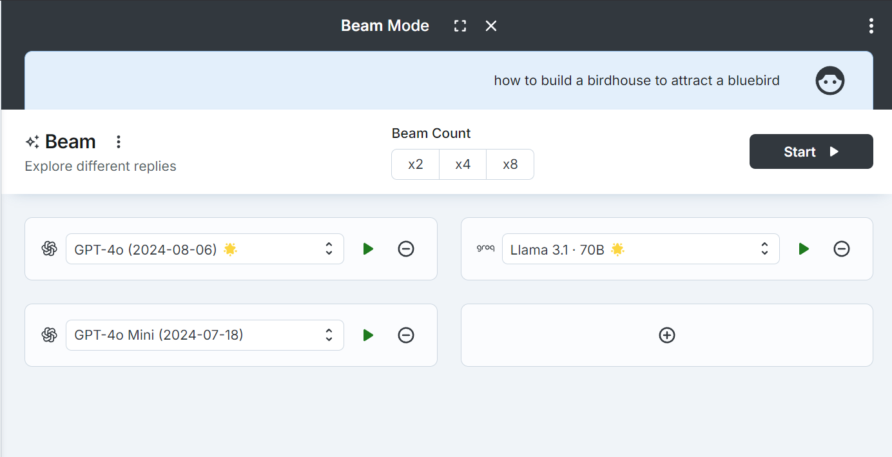Run the GPT-4o (2024-08-06) beam
Viewport: 892px width, 457px height.
point(368,249)
